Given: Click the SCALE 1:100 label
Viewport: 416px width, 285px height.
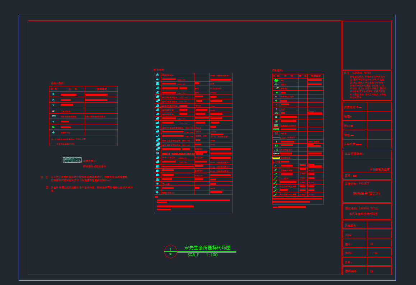Looking at the screenshot, I should coord(202,255).
